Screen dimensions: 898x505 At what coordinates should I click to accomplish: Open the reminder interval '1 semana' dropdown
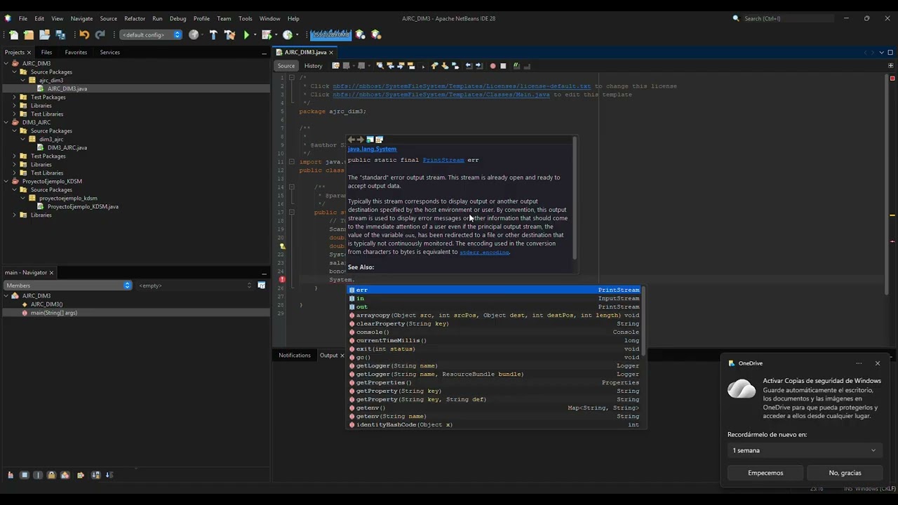(x=804, y=450)
